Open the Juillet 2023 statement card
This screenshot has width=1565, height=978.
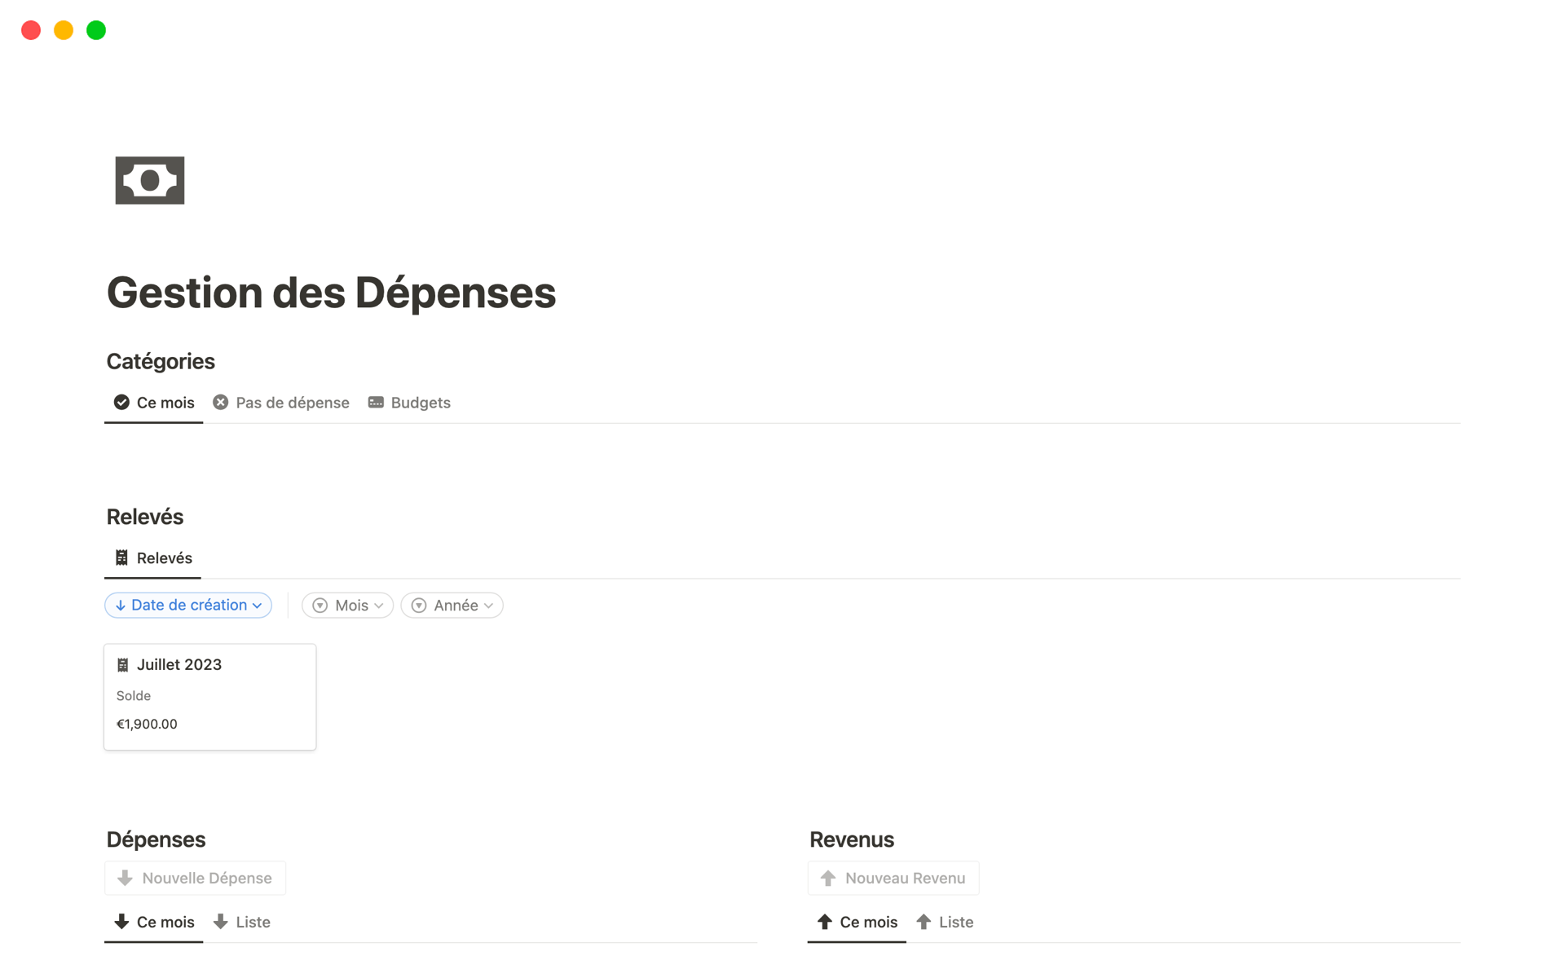[209, 697]
